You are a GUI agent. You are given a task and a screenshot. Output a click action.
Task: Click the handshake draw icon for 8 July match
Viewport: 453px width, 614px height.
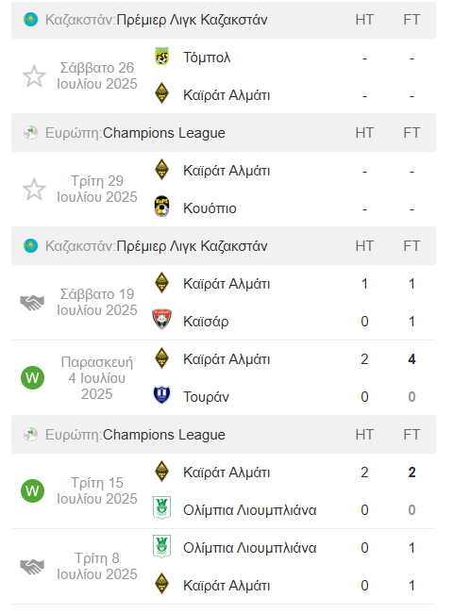click(32, 566)
